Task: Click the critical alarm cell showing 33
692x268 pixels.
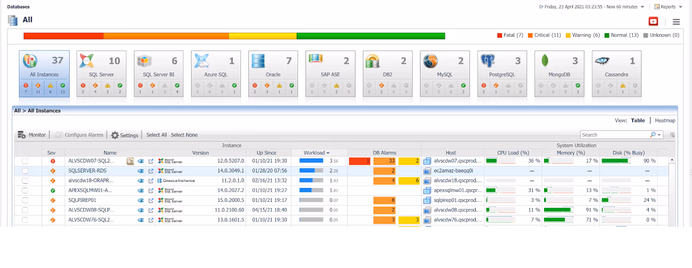Action: pos(384,161)
